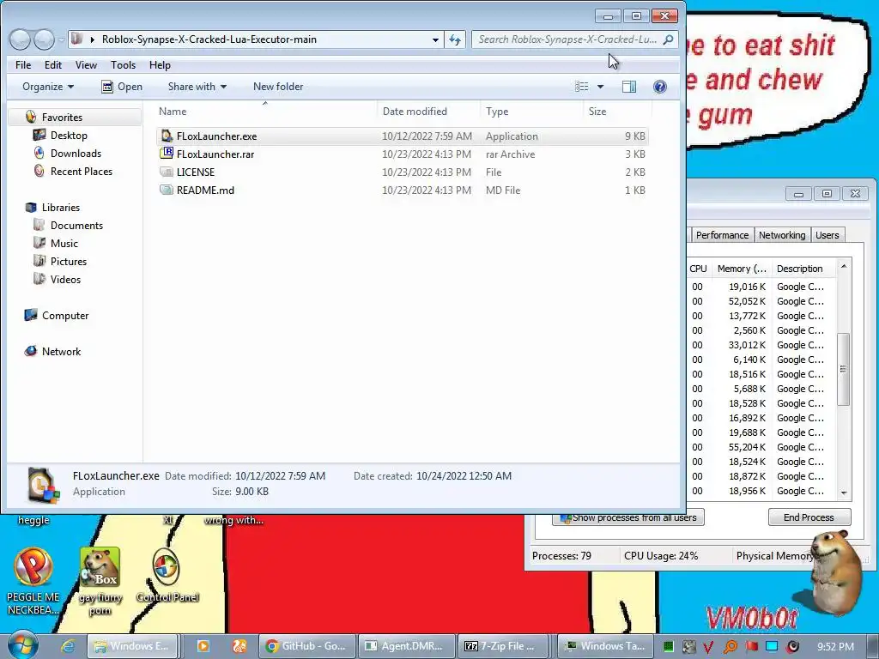Click the search magnifier icon
Image resolution: width=879 pixels, height=659 pixels.
[x=668, y=39]
